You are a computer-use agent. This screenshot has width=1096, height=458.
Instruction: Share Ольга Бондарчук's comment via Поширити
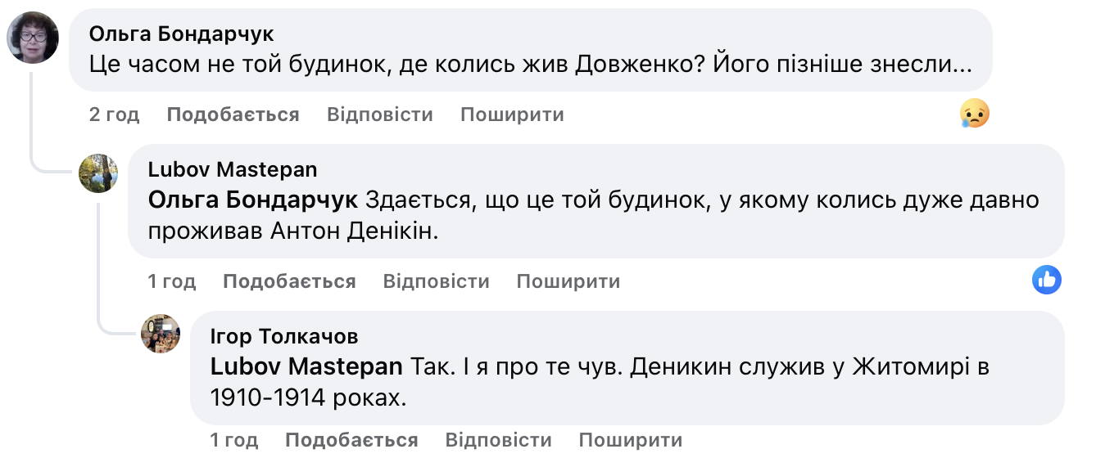512,114
